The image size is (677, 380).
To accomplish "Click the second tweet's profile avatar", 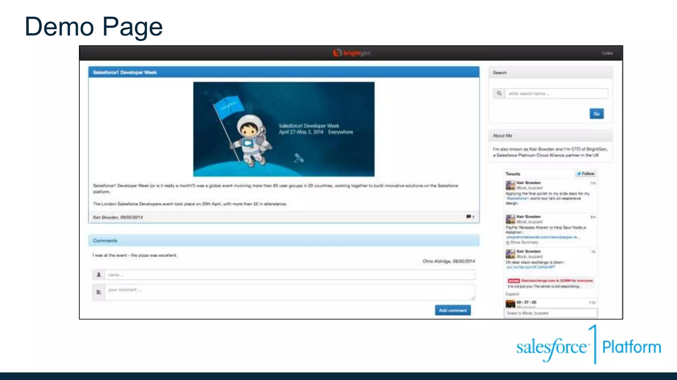I will click(x=510, y=219).
